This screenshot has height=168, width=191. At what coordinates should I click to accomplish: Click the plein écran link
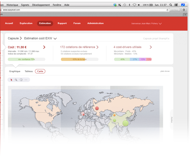click(165, 71)
